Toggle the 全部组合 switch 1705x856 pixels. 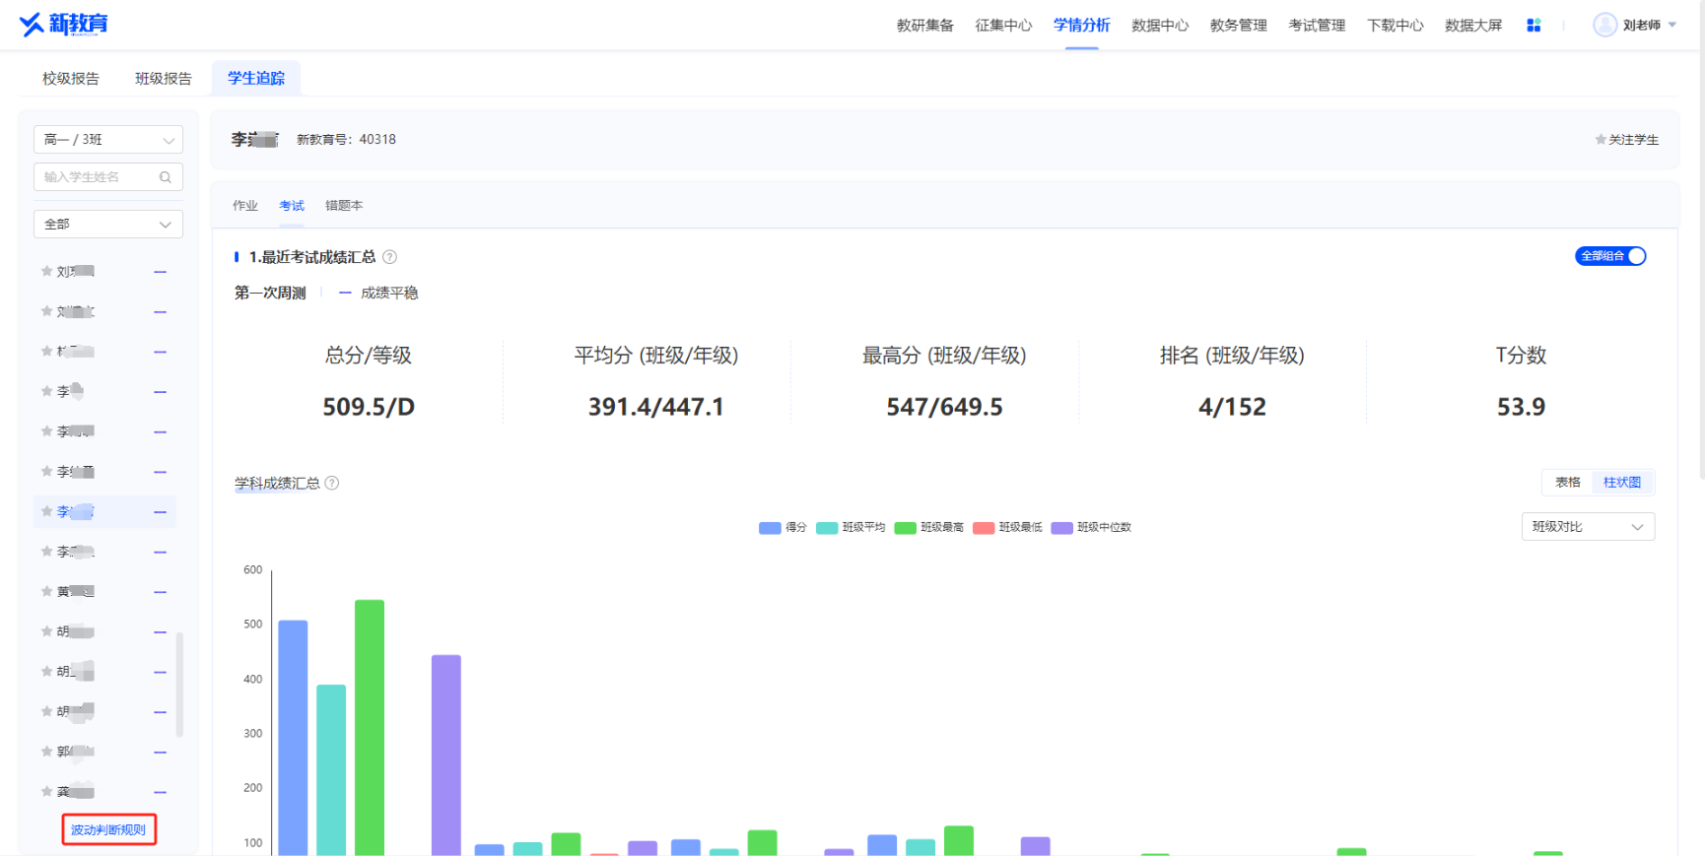pyautogui.click(x=1610, y=256)
